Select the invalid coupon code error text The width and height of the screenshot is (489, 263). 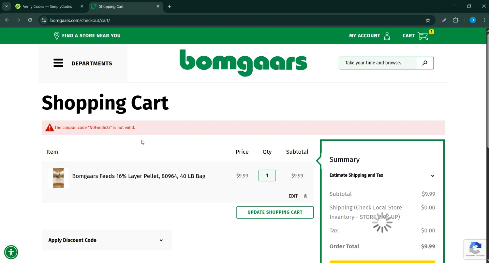[95, 128]
